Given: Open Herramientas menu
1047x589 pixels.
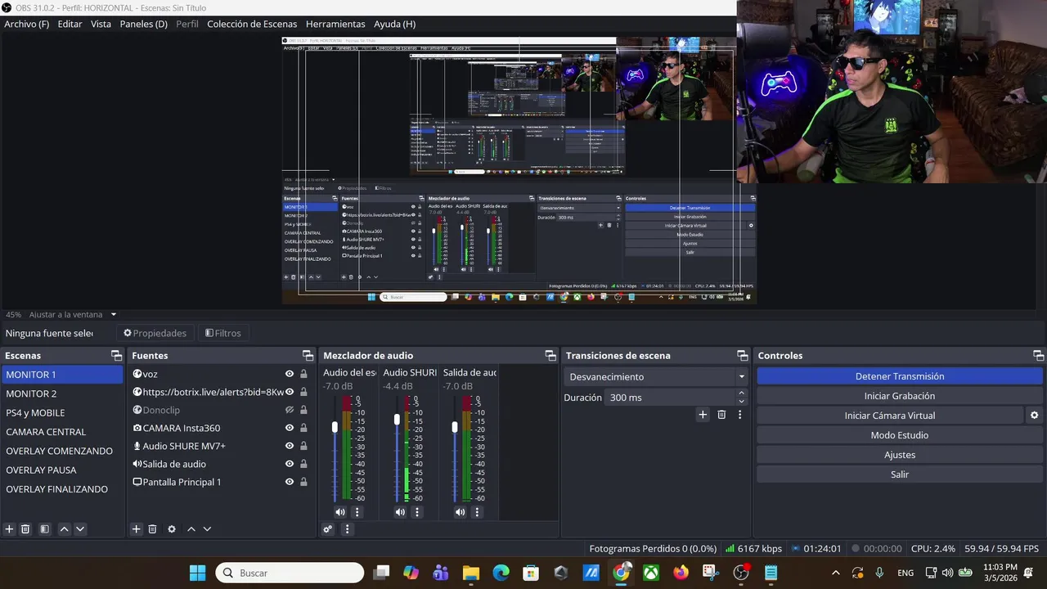Looking at the screenshot, I should [x=335, y=24].
